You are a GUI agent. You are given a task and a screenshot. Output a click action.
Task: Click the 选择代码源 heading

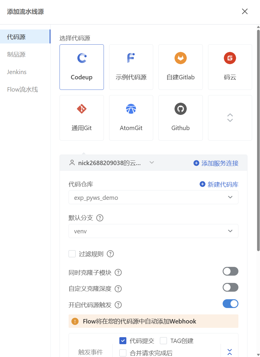[x=75, y=38]
